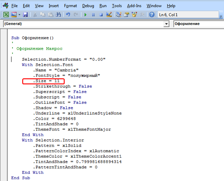Open the Object Browser icon

tap(134, 15)
